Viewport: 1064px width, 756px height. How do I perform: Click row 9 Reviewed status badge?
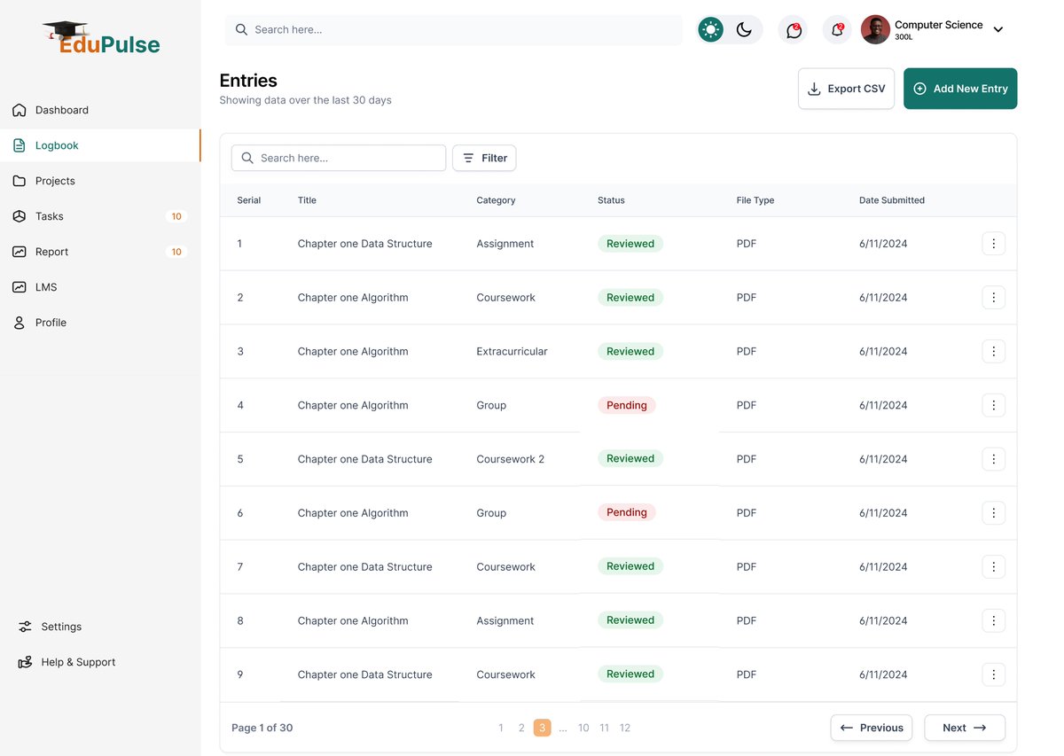coord(630,674)
